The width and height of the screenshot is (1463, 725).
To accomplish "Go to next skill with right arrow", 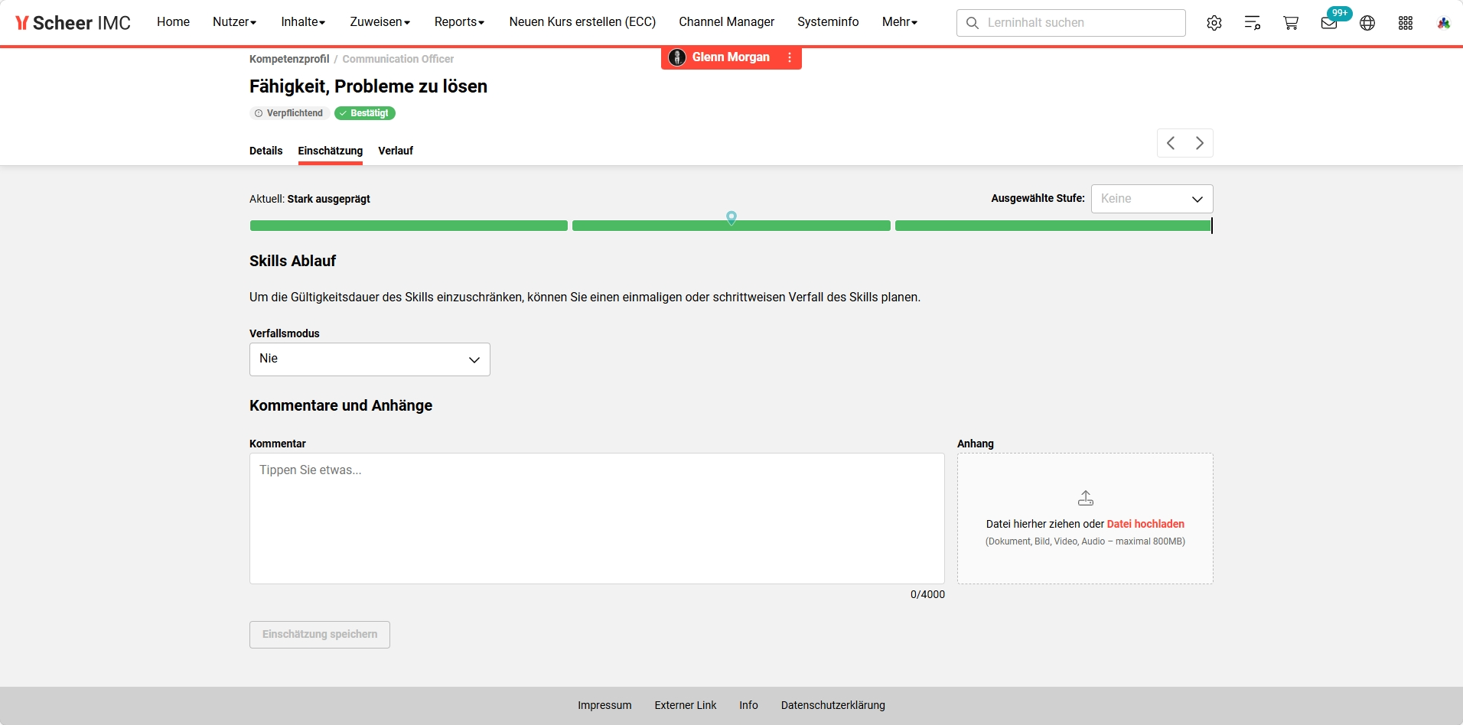I will tap(1200, 143).
